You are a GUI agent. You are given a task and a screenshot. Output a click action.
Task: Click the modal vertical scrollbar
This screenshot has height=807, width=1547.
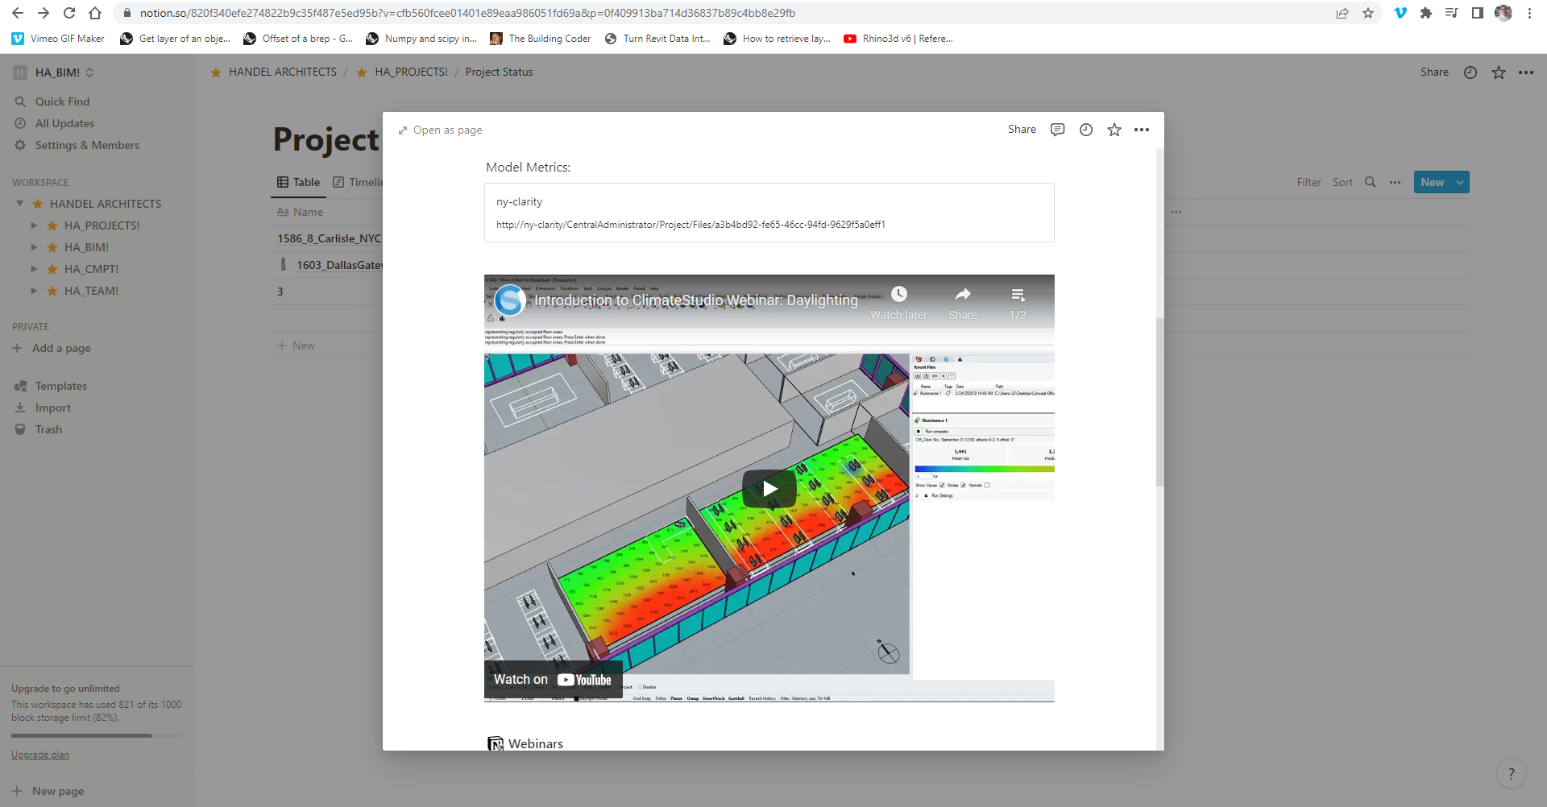[1159, 403]
